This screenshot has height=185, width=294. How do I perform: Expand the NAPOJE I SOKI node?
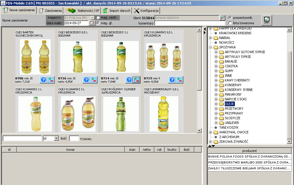pos(216,99)
